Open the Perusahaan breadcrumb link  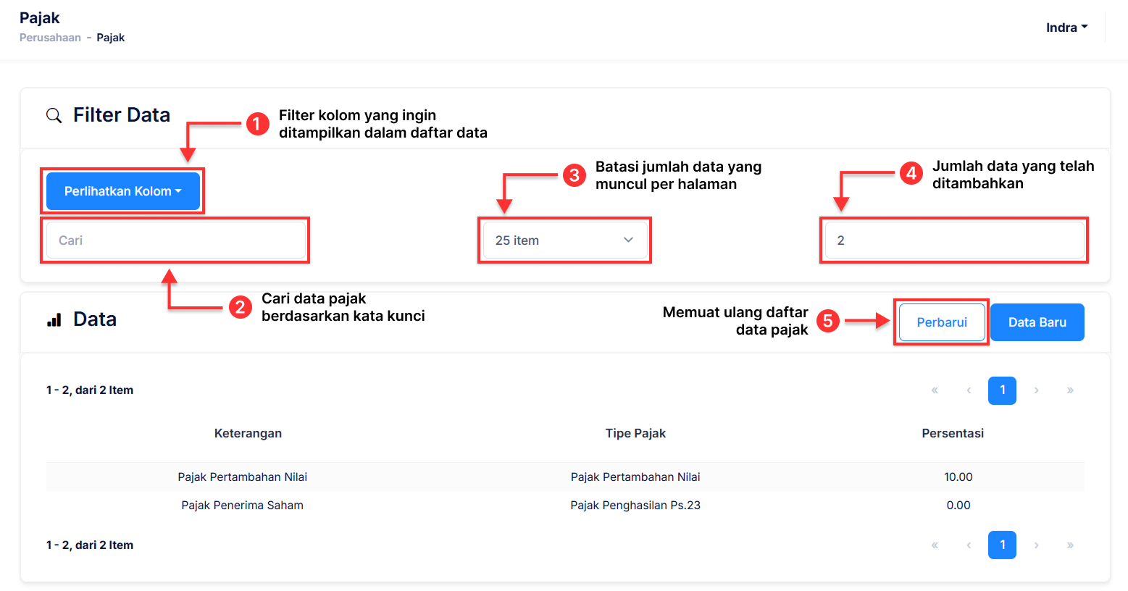(50, 38)
